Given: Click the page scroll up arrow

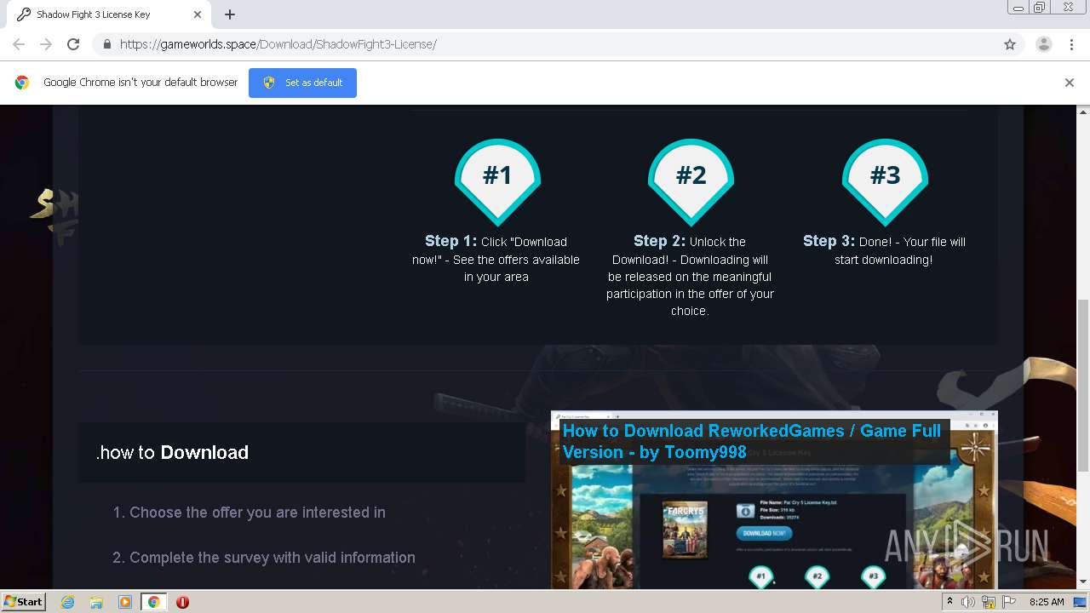Looking at the screenshot, I should (1083, 112).
